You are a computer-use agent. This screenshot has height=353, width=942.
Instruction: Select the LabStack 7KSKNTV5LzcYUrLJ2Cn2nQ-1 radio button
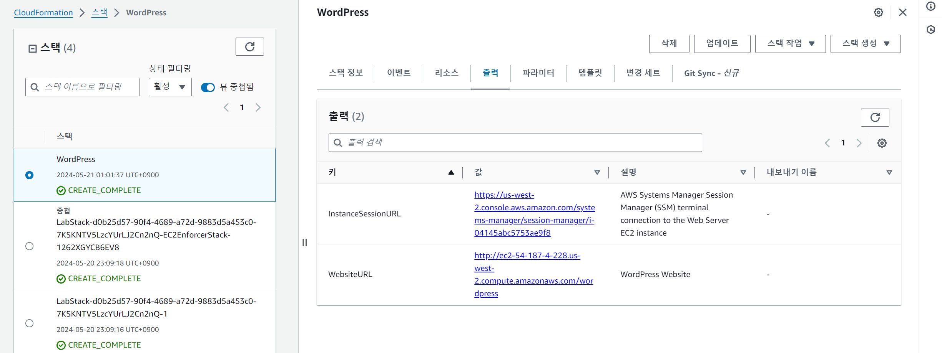(x=30, y=323)
